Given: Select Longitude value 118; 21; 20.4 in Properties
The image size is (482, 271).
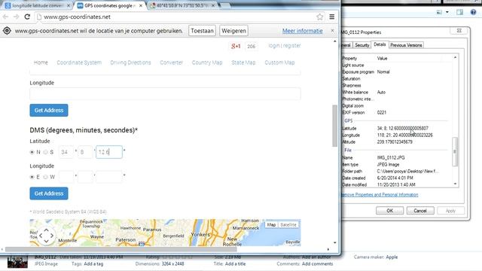Looking at the screenshot, I should pos(404,135).
